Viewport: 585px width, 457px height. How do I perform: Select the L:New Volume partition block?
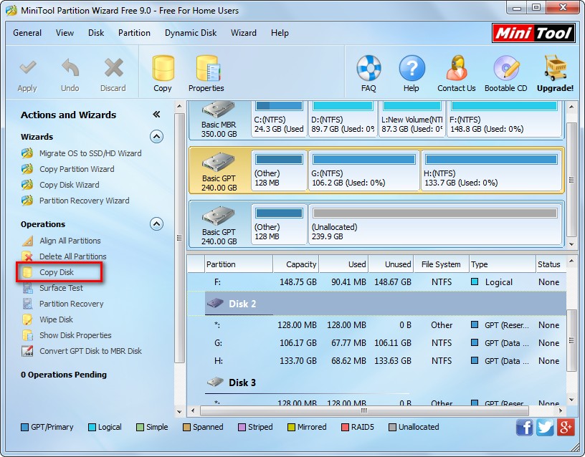coord(412,120)
